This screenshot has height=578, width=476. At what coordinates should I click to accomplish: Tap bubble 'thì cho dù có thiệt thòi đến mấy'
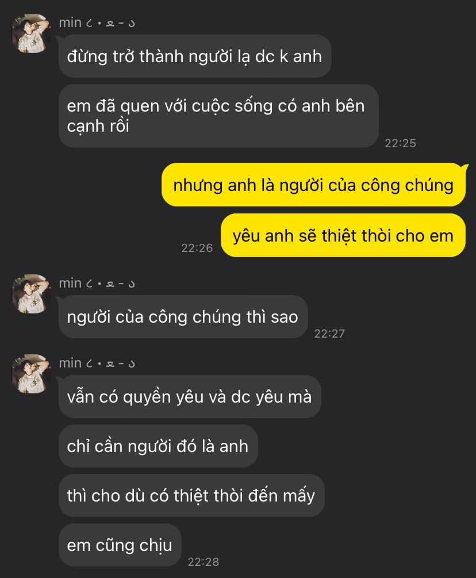point(191,495)
